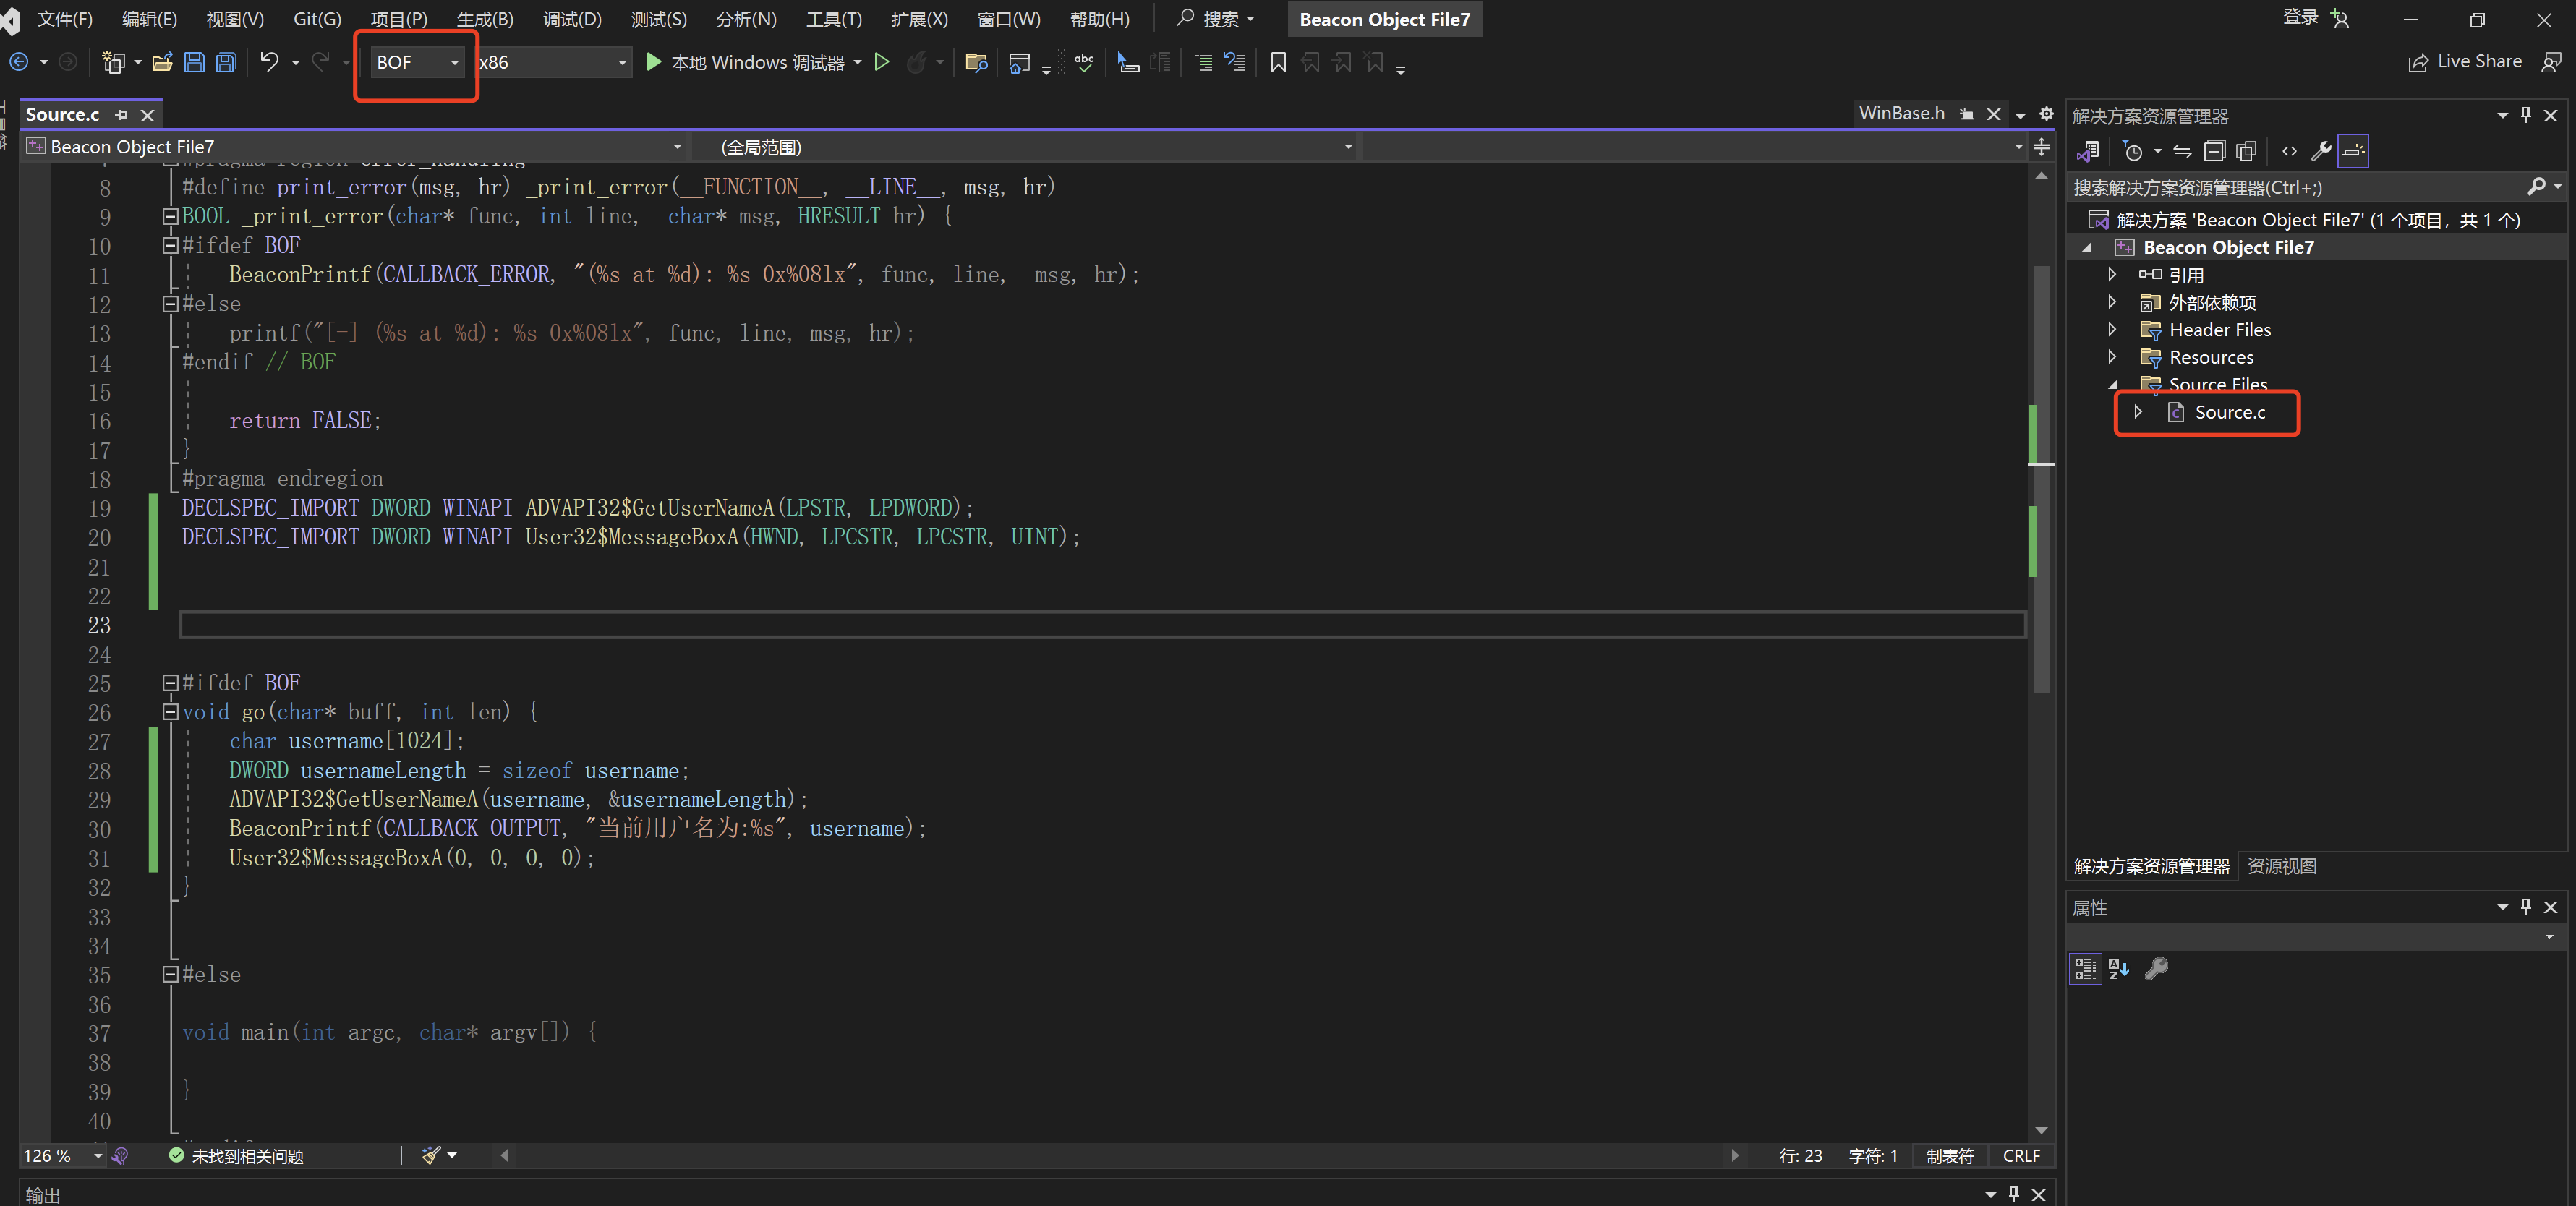Select Source.c in Solution Explorer tree
Viewport: 2576px width, 1206px height.
pyautogui.click(x=2229, y=412)
